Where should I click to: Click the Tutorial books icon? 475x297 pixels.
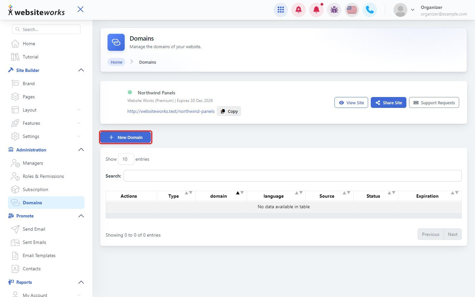[15, 57]
